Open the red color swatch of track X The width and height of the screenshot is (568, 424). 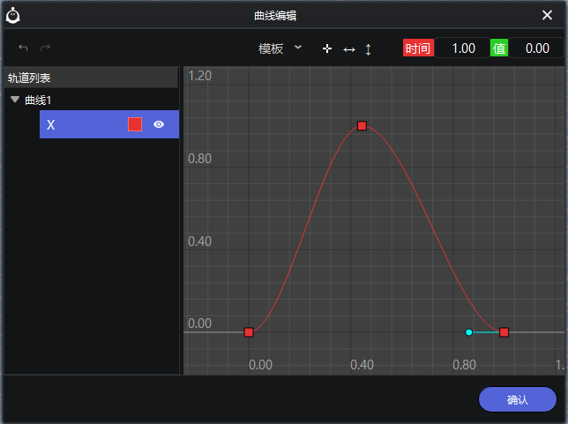135,125
